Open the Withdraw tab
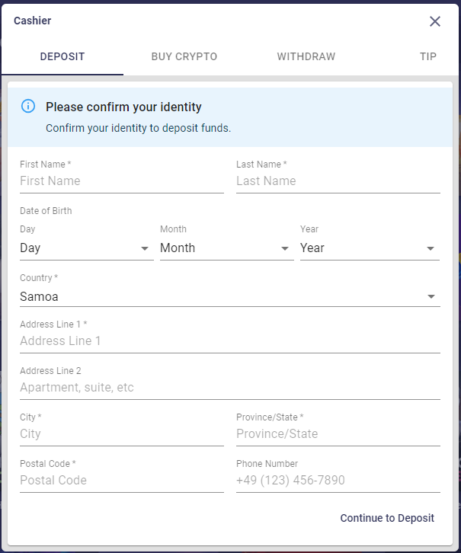461x553 pixels. 306,56
